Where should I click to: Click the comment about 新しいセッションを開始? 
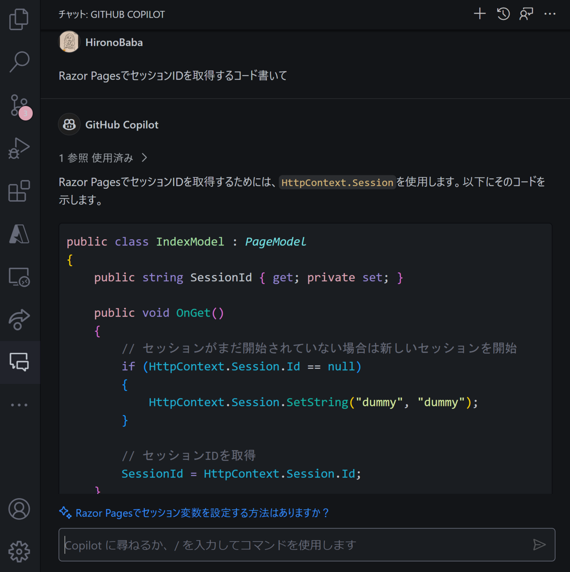click(x=320, y=348)
